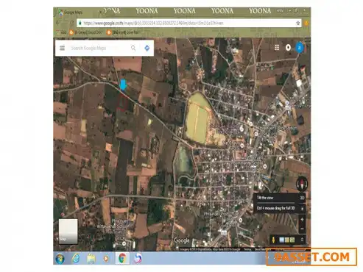
Task: Open the 'Love Rai' bookmark
Action: tap(123, 32)
